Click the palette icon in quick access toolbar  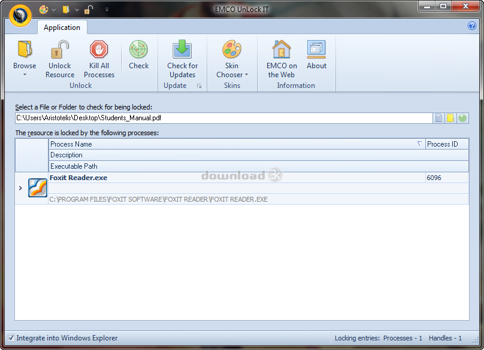pyautogui.click(x=44, y=10)
